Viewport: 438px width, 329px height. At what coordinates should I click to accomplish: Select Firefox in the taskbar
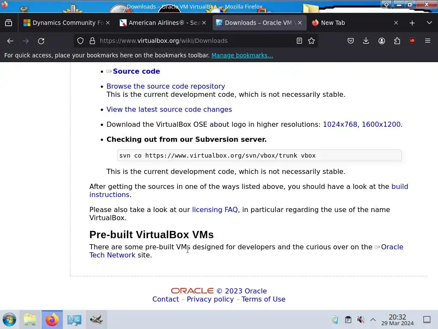(x=52, y=320)
